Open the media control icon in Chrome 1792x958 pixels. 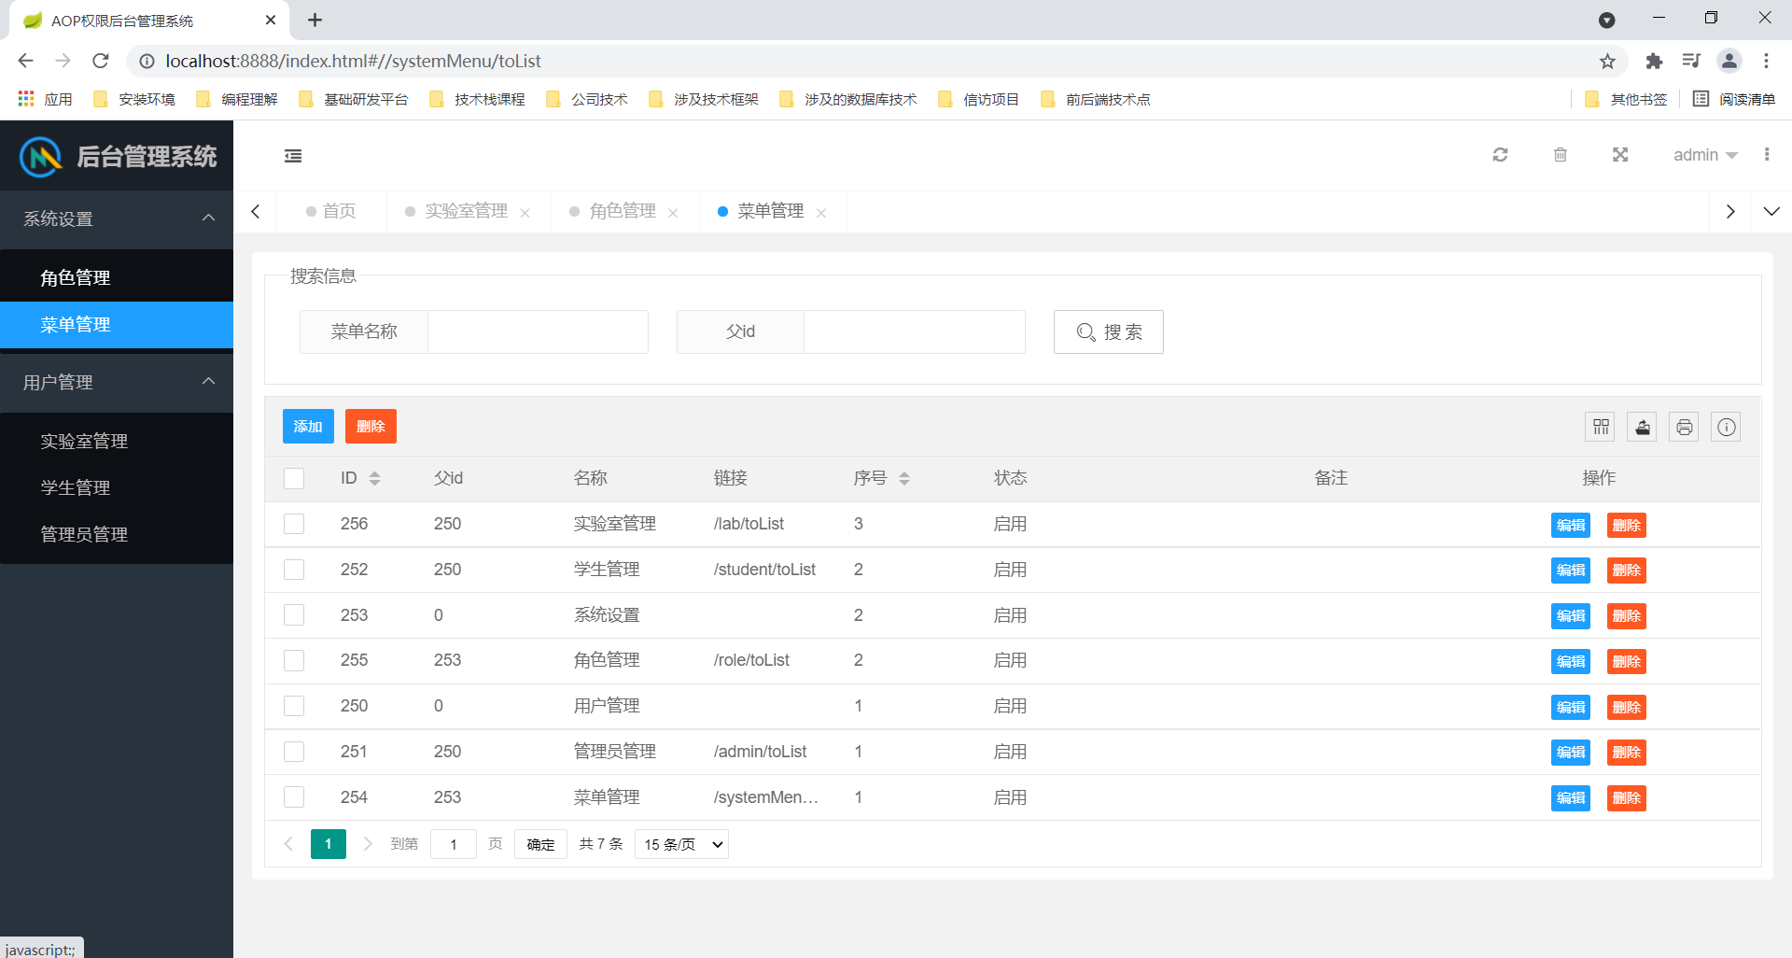(x=1691, y=61)
